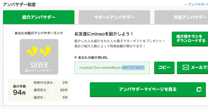Click the new-window icon on the my page button
This screenshot has width=208, height=109.
click(199, 89)
